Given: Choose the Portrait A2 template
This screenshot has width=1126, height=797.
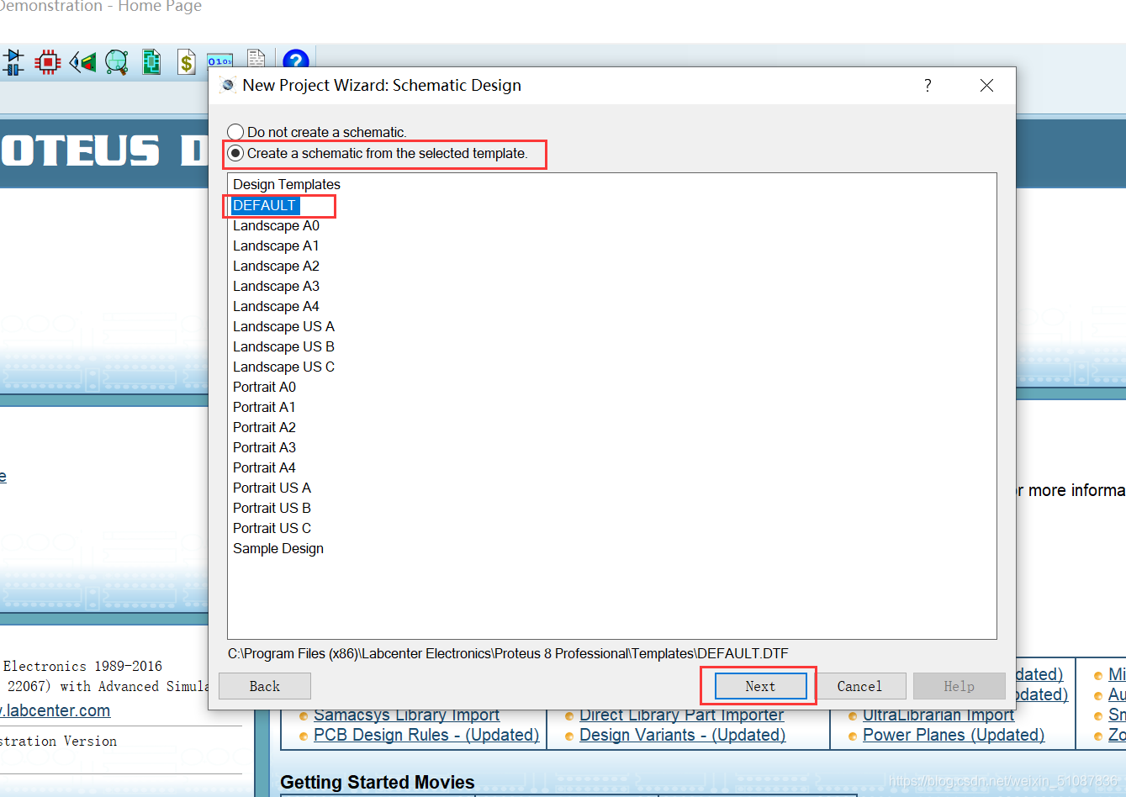Looking at the screenshot, I should [264, 427].
